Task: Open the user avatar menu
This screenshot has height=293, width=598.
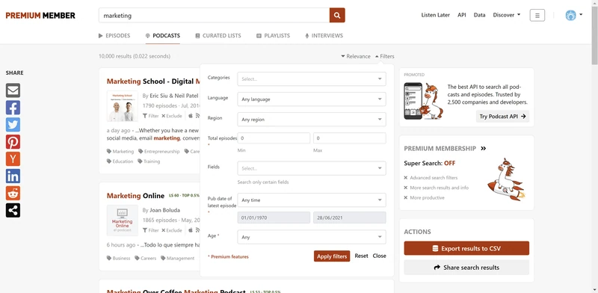Action: [x=573, y=15]
